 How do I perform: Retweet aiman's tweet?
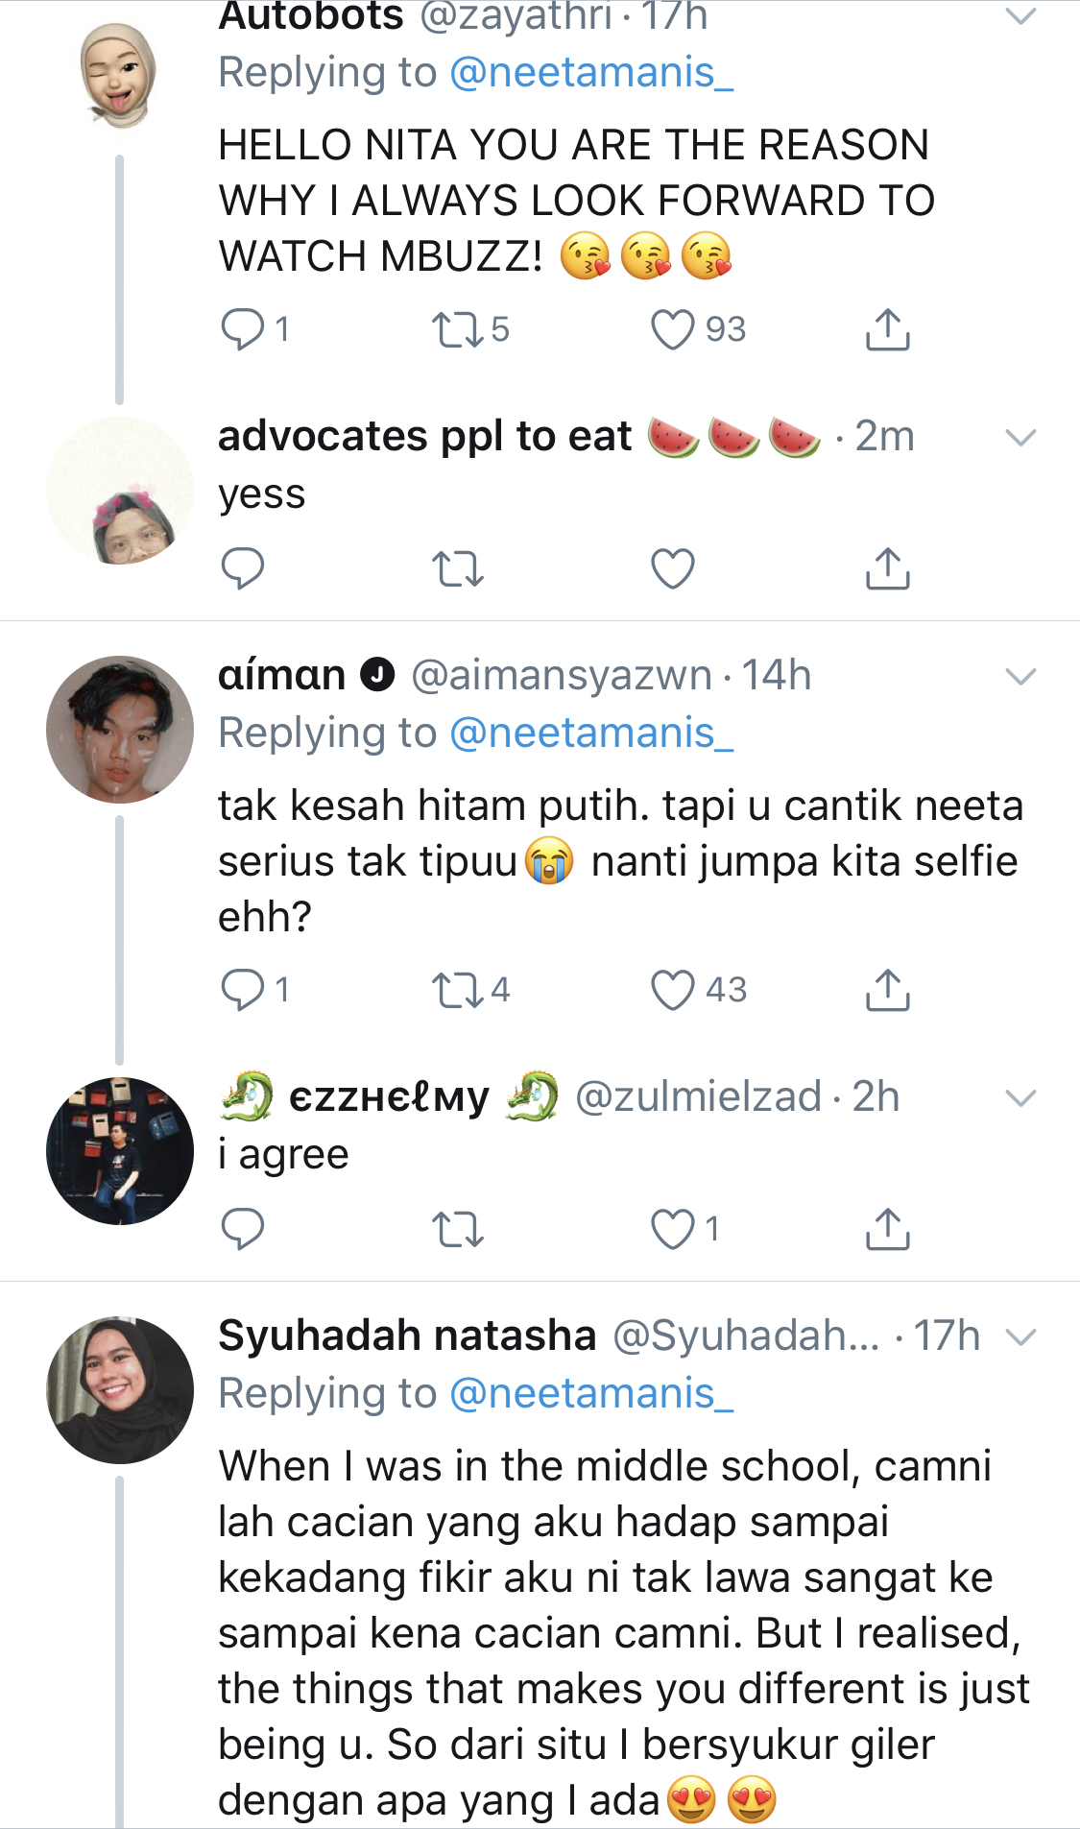(x=458, y=990)
